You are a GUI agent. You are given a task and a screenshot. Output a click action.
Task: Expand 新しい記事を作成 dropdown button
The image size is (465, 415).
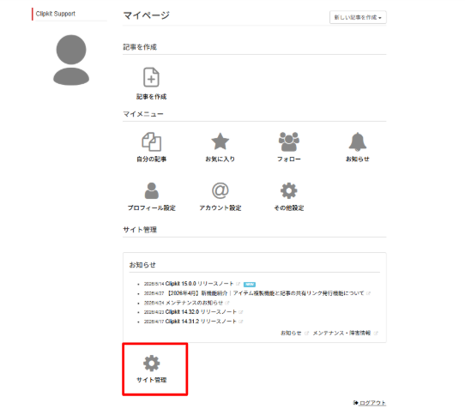358,17
